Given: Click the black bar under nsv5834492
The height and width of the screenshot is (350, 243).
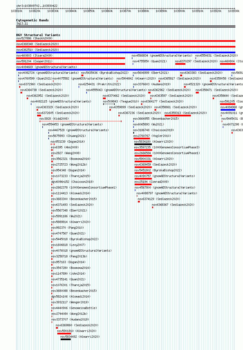Looking at the screenshot, I should (x=66, y=339).
